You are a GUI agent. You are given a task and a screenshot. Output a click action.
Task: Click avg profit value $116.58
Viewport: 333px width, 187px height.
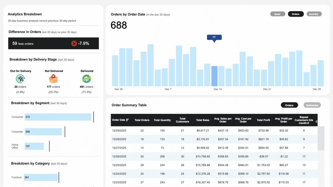pyautogui.click(x=284, y=174)
